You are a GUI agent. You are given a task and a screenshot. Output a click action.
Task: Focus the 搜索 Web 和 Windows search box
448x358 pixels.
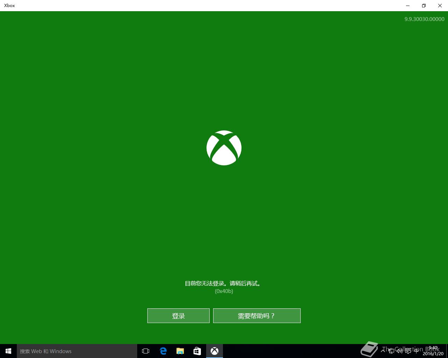click(77, 351)
